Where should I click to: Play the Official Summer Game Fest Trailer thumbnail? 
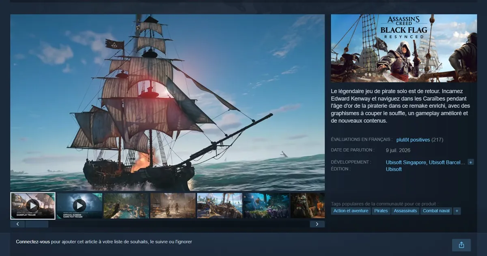tap(80, 206)
